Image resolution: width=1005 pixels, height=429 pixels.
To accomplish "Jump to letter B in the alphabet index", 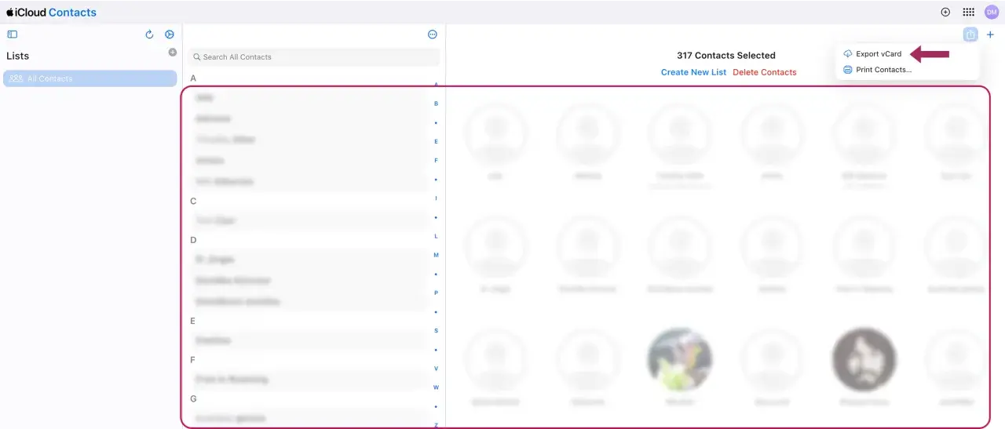I will (x=436, y=104).
